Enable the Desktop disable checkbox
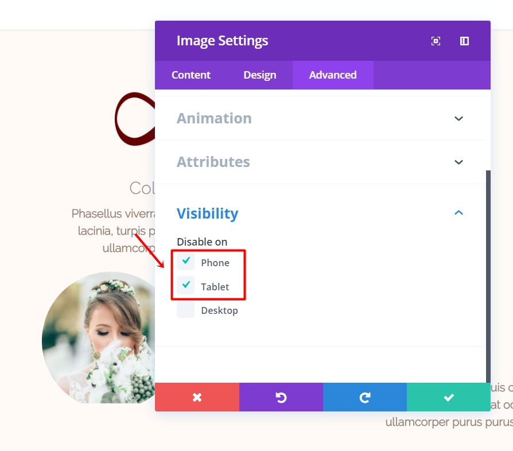The image size is (513, 451). [186, 310]
